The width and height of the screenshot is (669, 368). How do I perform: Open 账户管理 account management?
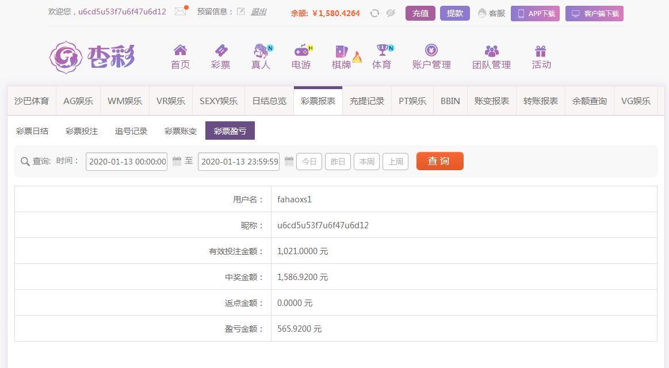(431, 57)
